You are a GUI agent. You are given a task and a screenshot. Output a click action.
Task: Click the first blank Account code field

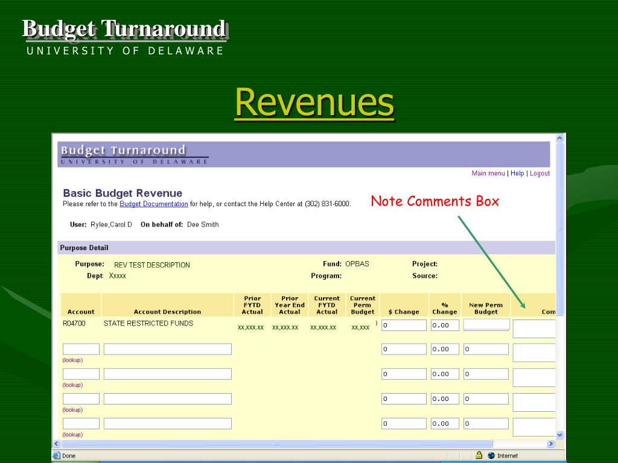tap(81, 349)
